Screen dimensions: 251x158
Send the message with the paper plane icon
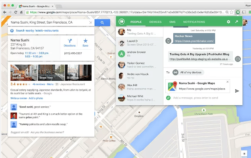tap(237, 91)
